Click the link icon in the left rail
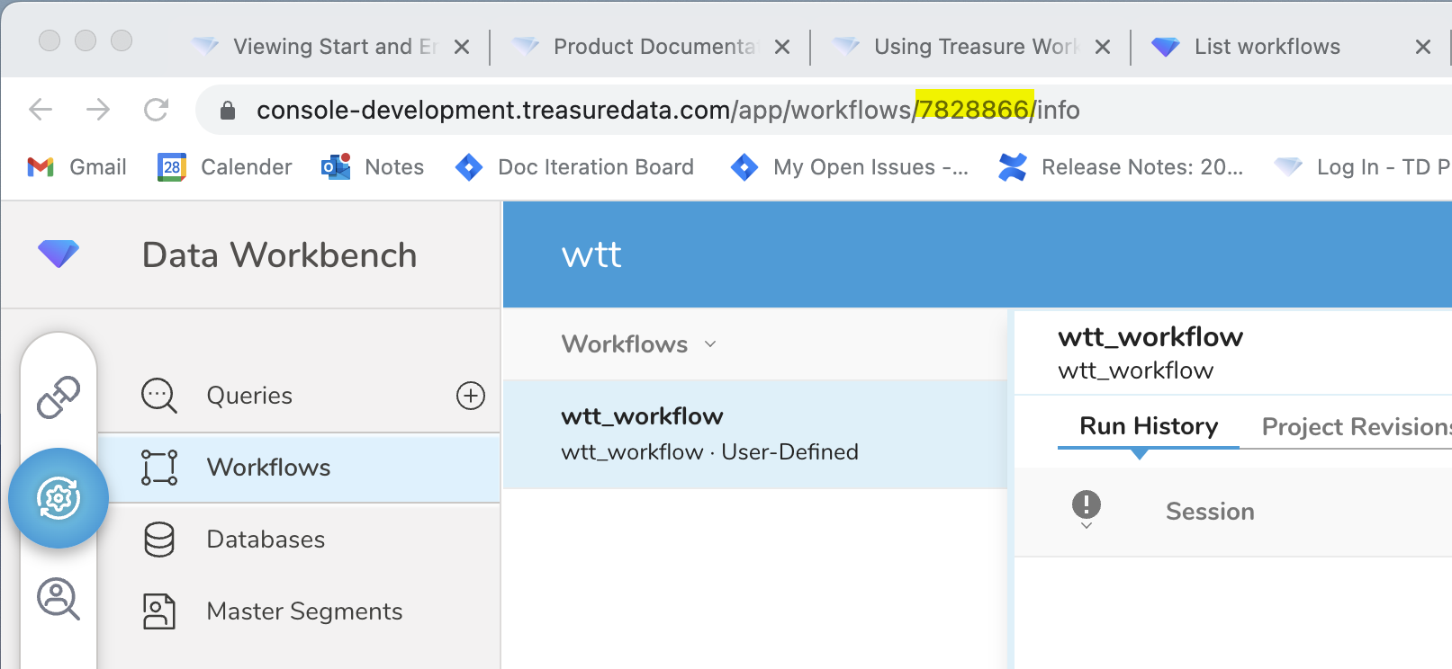The width and height of the screenshot is (1452, 669). (59, 397)
